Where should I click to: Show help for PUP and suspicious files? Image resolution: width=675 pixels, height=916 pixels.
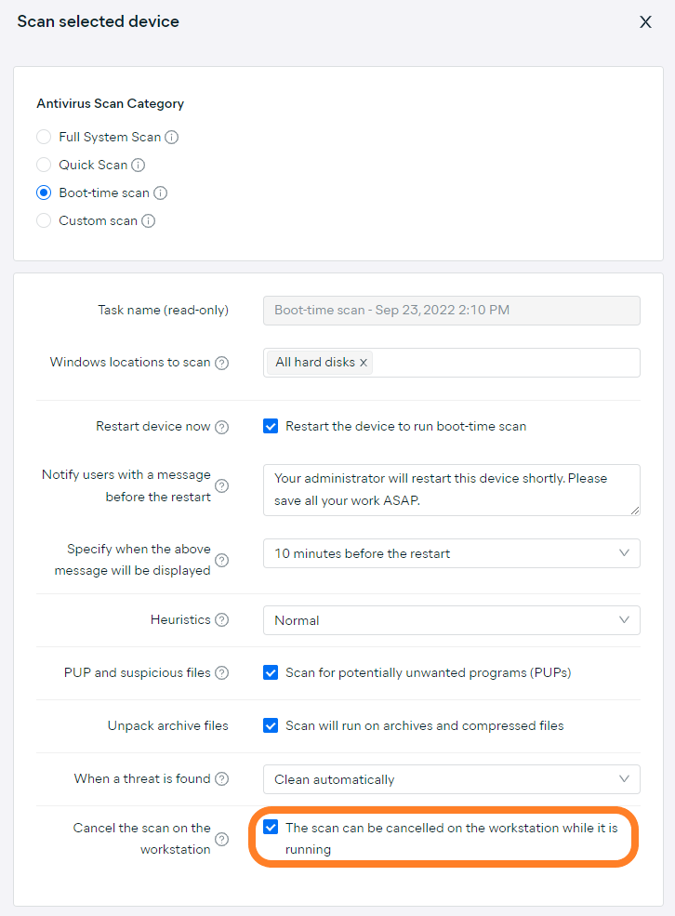pyautogui.click(x=222, y=673)
